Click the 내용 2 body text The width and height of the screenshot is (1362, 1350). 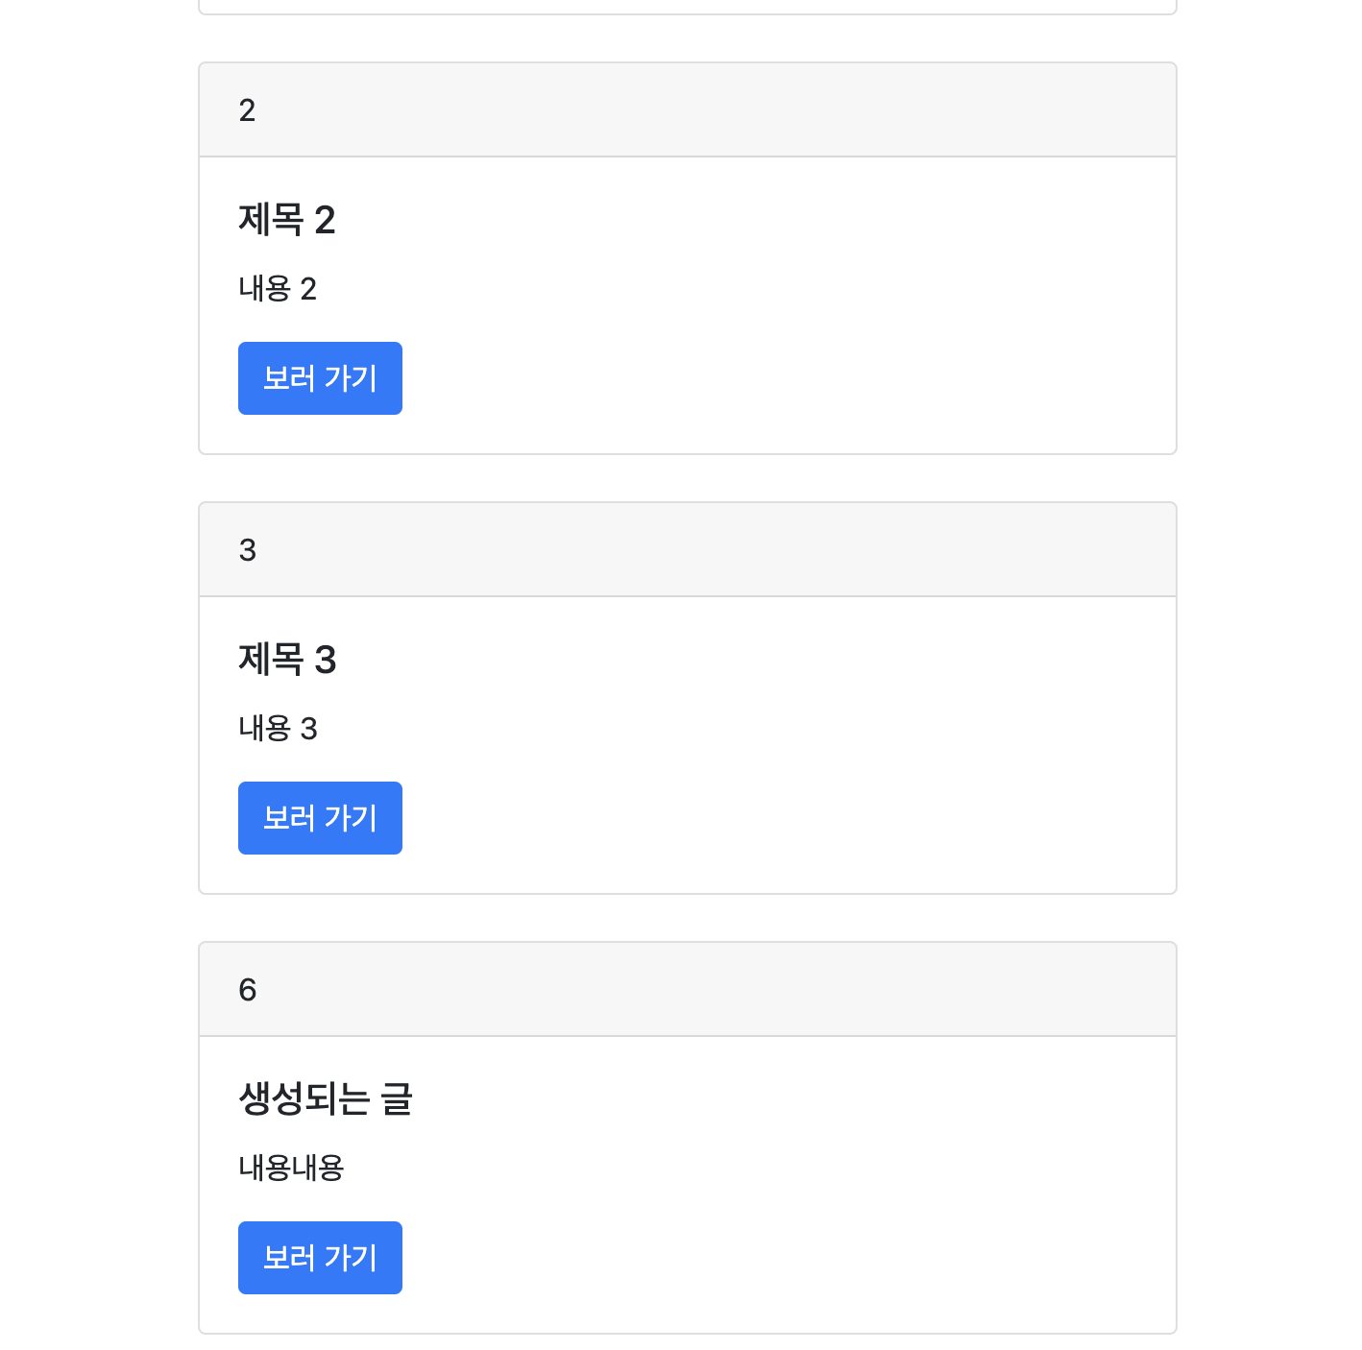pyautogui.click(x=278, y=289)
